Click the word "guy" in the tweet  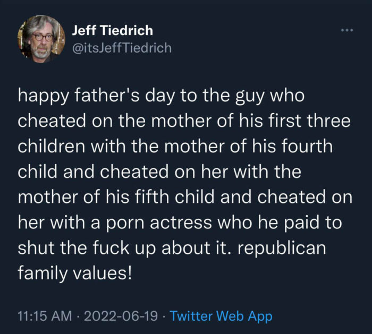click(x=258, y=97)
